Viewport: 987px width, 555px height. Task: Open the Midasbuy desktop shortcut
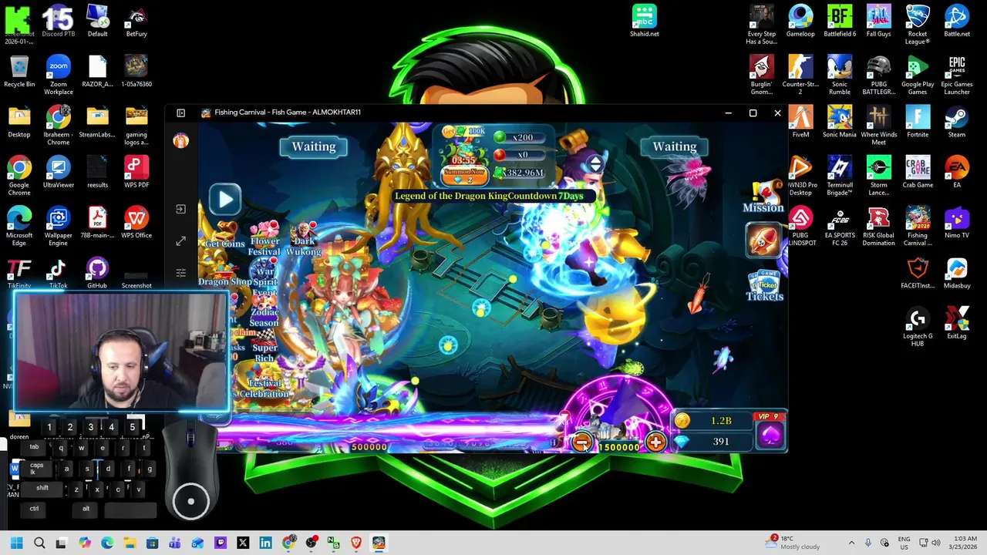pos(957,274)
